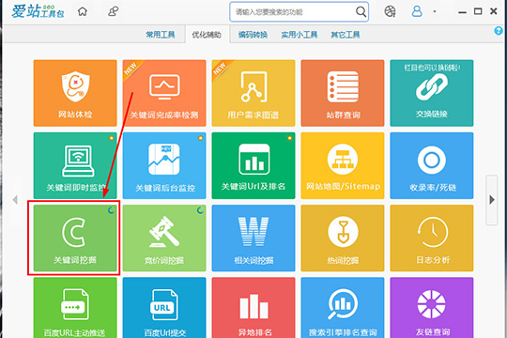Open 网站地图/Sitemap tool
The height and width of the screenshot is (338, 507).
coord(343,165)
